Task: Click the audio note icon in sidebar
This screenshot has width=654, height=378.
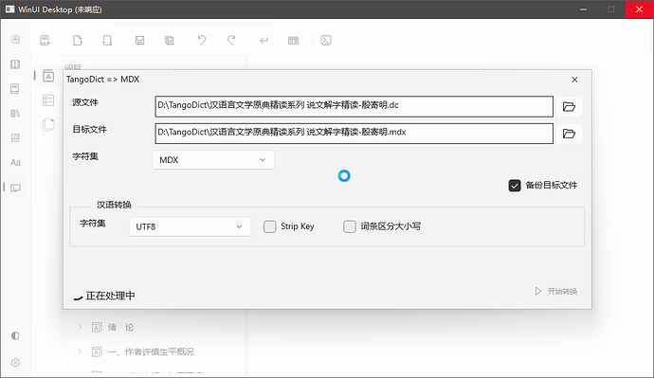Action: coord(15,138)
